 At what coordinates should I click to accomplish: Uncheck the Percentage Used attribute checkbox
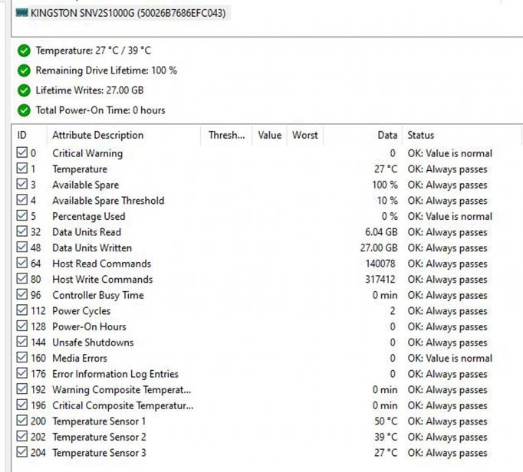tap(22, 215)
